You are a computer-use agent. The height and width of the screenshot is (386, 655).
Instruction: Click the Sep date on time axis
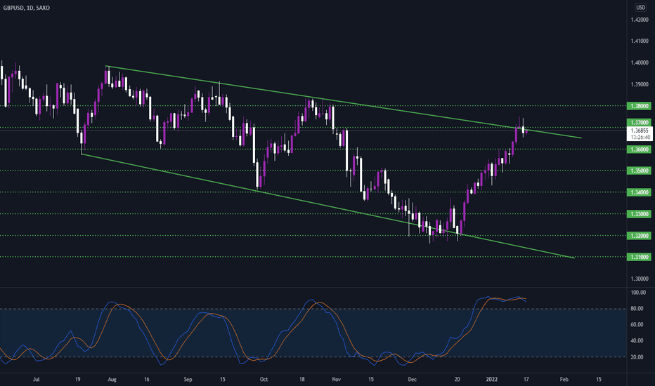tap(188, 379)
